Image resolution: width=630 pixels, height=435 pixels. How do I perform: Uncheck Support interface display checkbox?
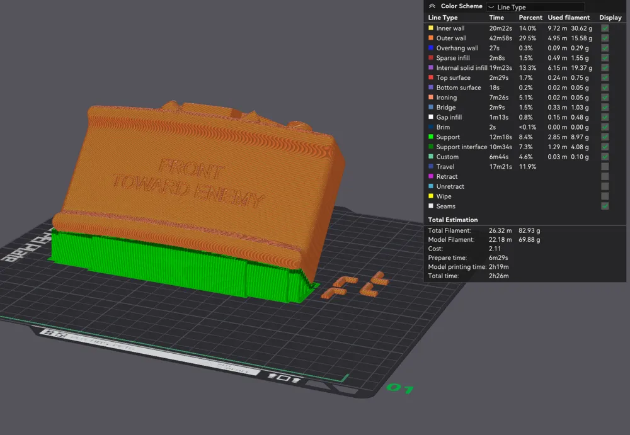(605, 147)
